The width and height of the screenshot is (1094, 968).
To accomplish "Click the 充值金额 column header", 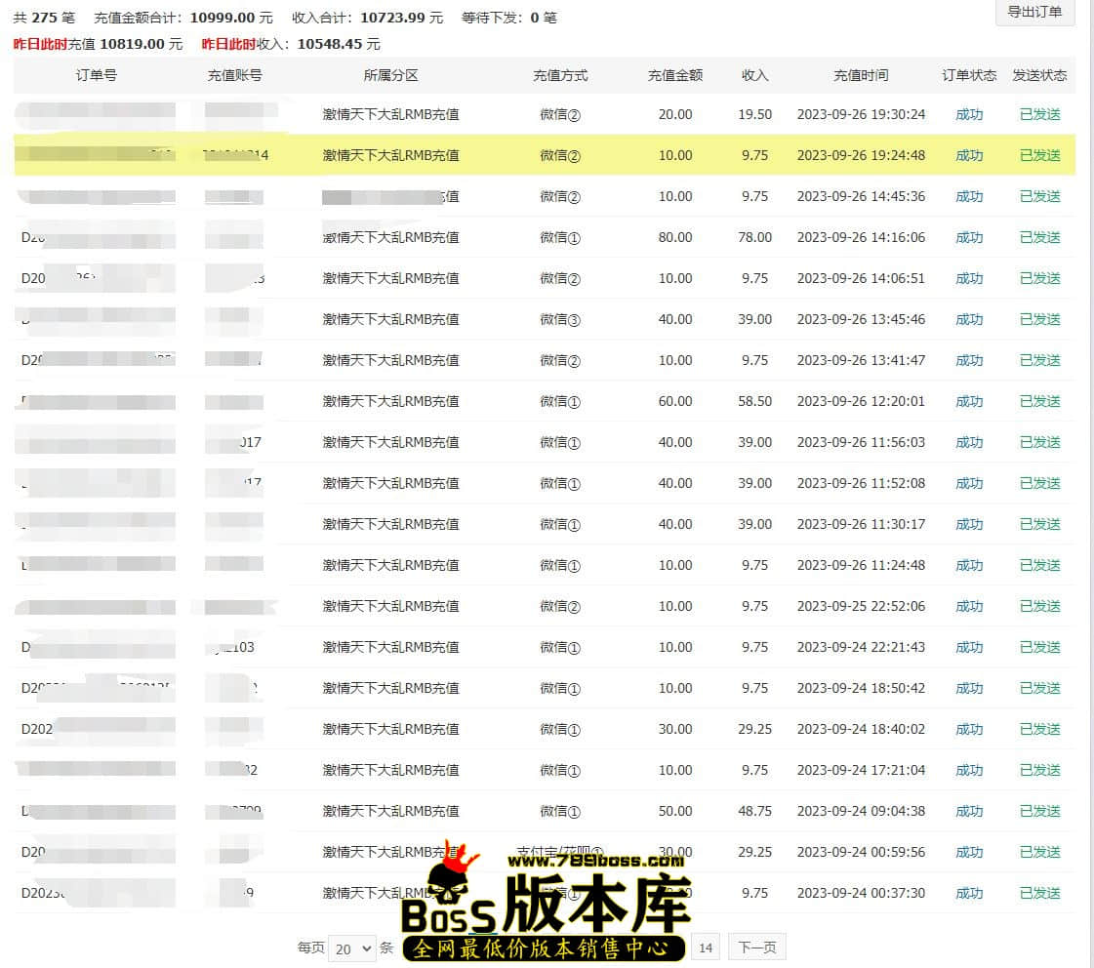I will (674, 75).
